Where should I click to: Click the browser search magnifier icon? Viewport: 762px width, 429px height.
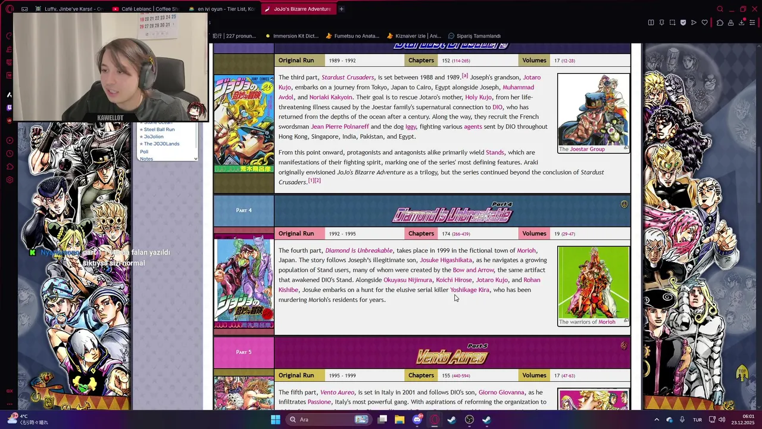pos(720,9)
